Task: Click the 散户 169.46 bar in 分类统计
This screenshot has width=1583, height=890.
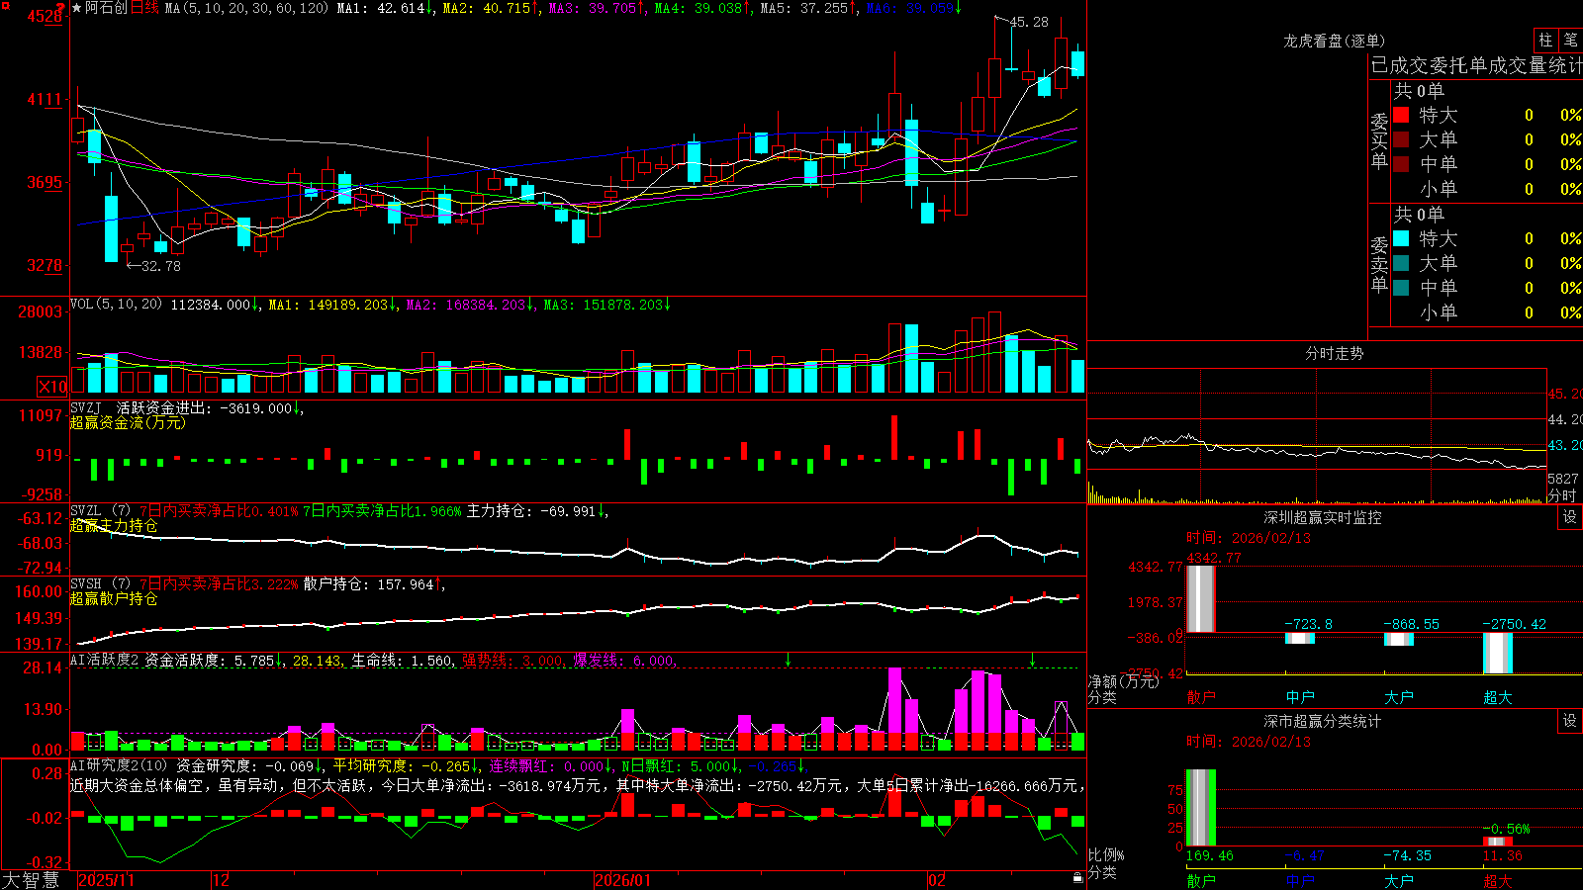Action: point(1201,807)
